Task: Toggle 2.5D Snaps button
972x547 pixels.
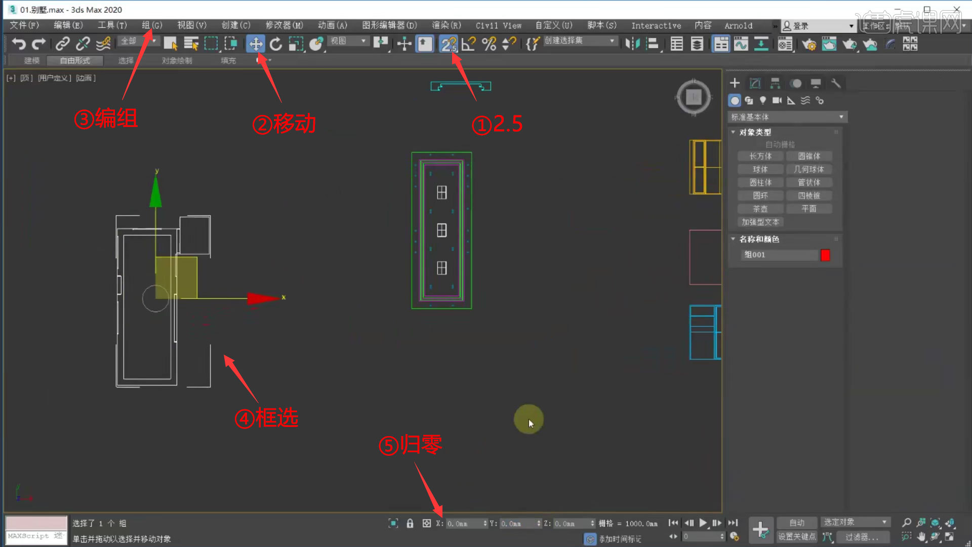Action: 449,44
